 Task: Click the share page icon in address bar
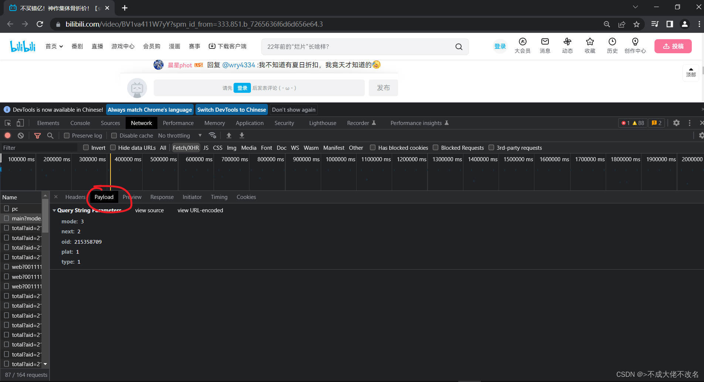pos(622,24)
